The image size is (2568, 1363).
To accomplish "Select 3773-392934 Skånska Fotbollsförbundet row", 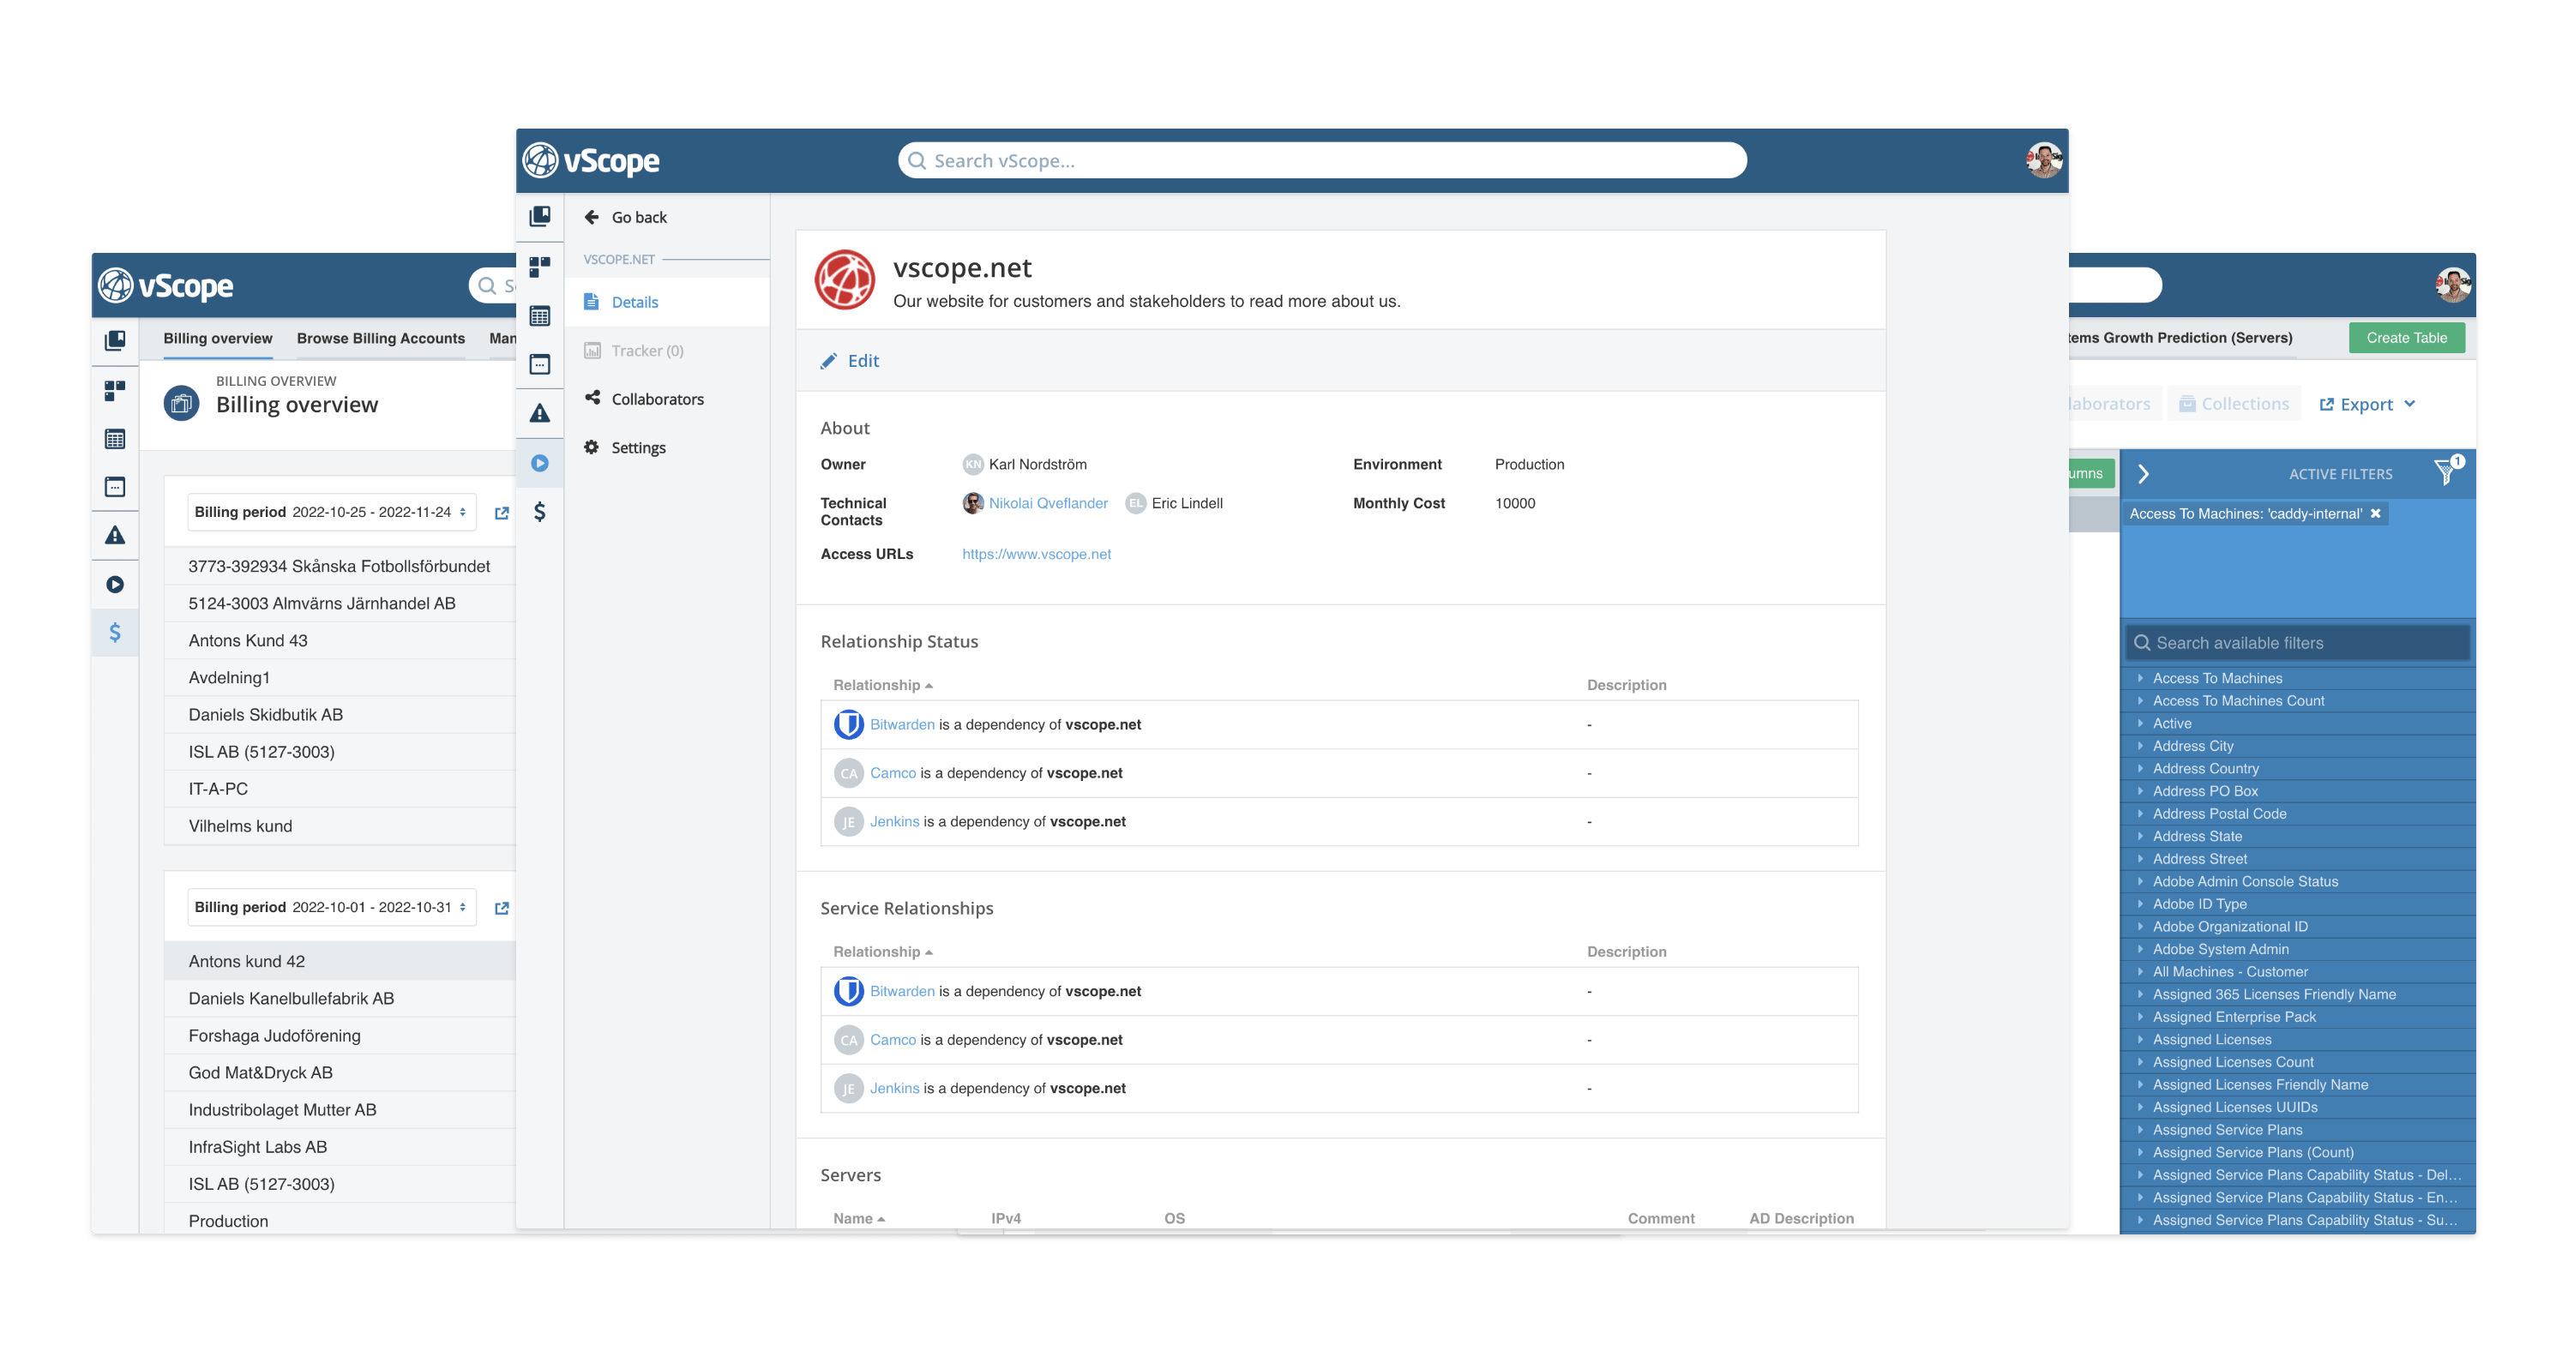I will pyautogui.click(x=339, y=566).
